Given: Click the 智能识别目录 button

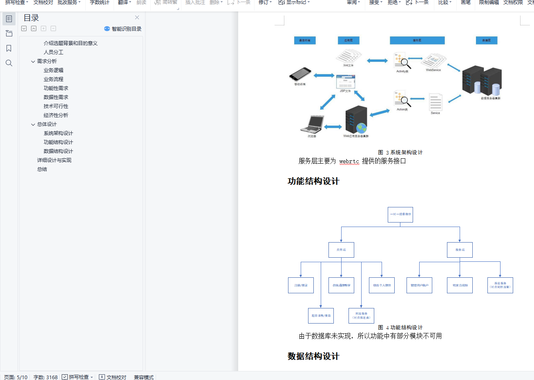Looking at the screenshot, I should (123, 29).
